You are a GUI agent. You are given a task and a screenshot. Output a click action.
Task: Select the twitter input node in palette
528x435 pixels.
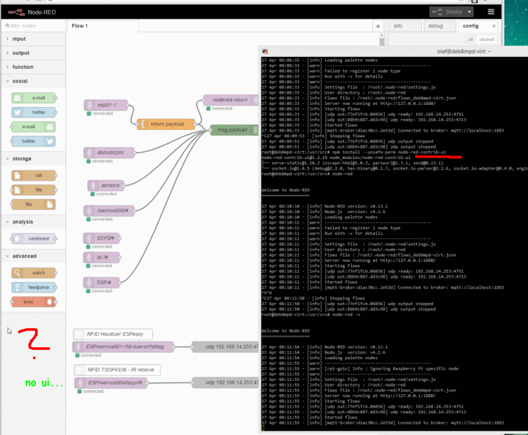click(34, 112)
